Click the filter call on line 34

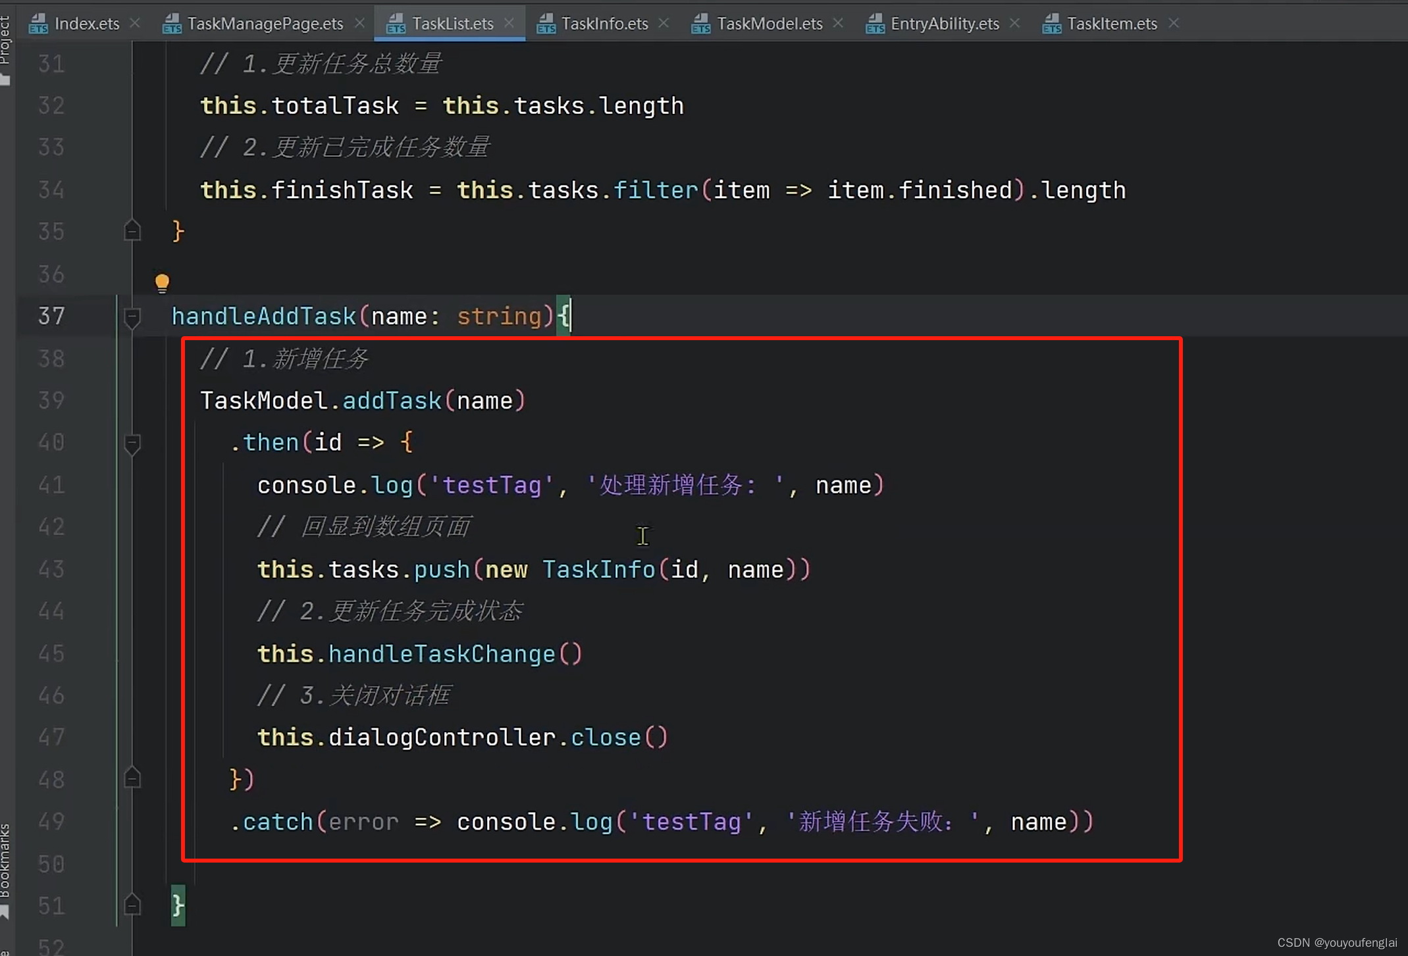coord(656,190)
